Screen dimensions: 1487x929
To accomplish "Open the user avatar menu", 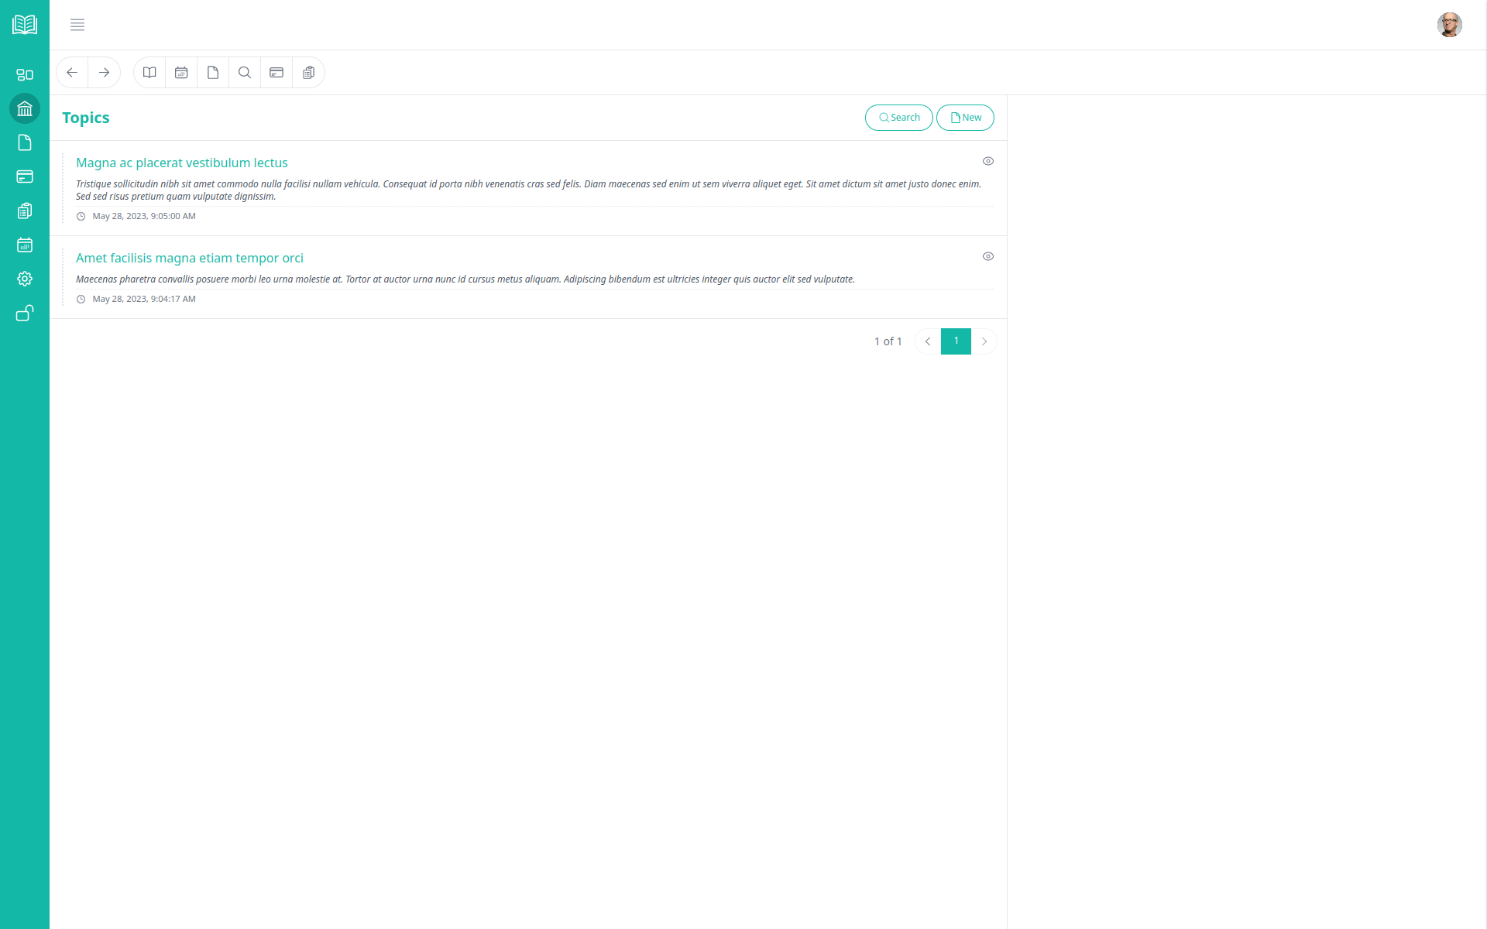I will click(x=1449, y=25).
